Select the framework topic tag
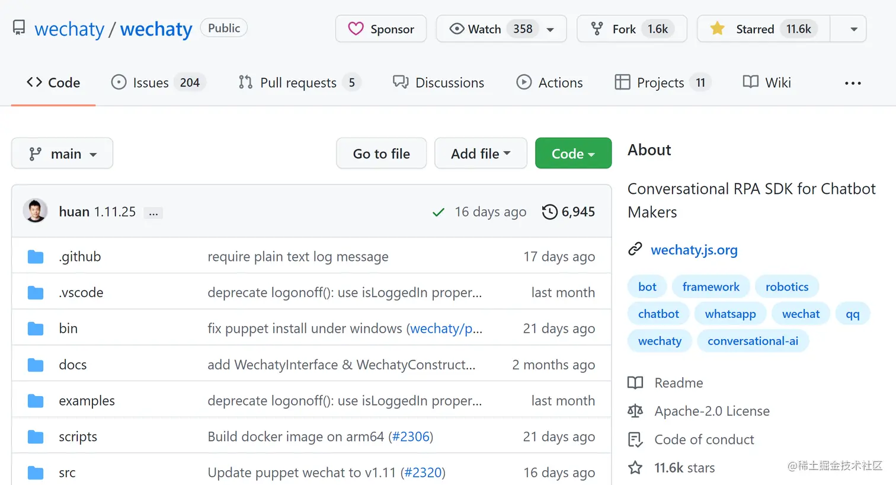This screenshot has width=896, height=485. (x=711, y=287)
